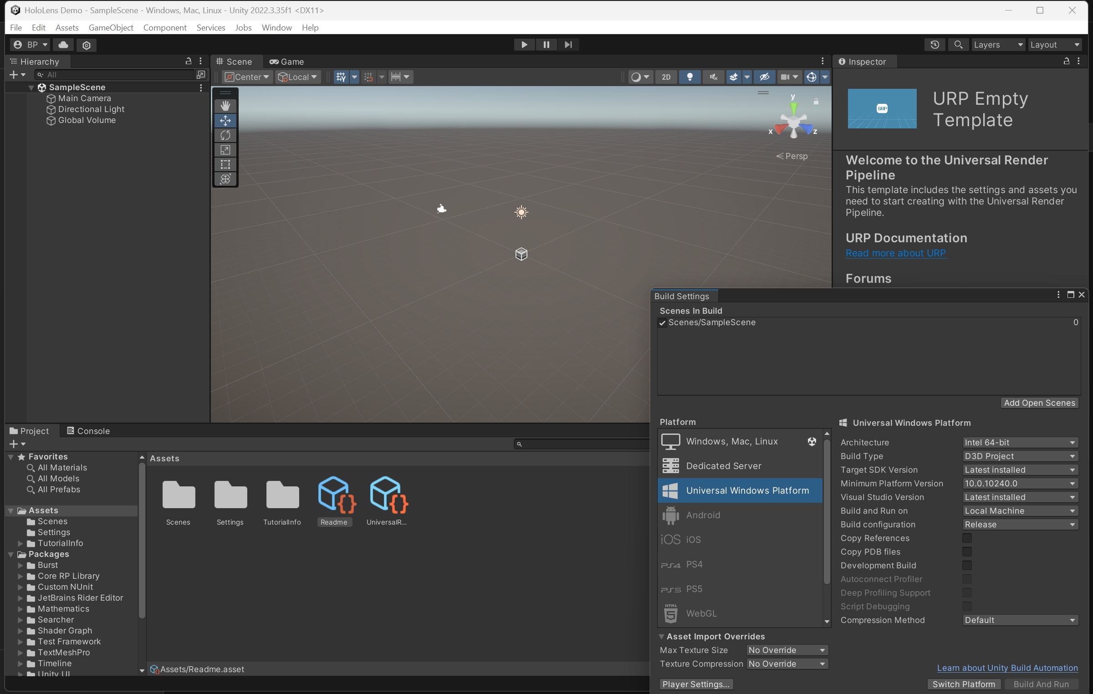Uncheck Scenes/SampleScene in Scenes In Build
The width and height of the screenshot is (1093, 694).
[663, 322]
